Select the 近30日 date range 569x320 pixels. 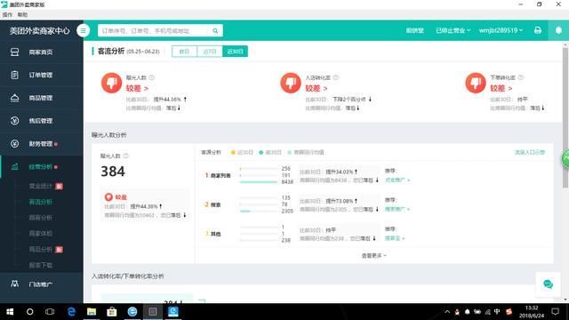click(x=235, y=52)
